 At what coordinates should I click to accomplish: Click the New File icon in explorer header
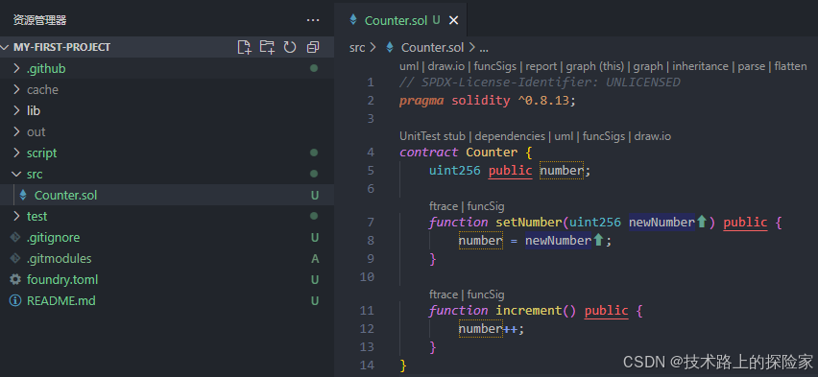point(244,47)
